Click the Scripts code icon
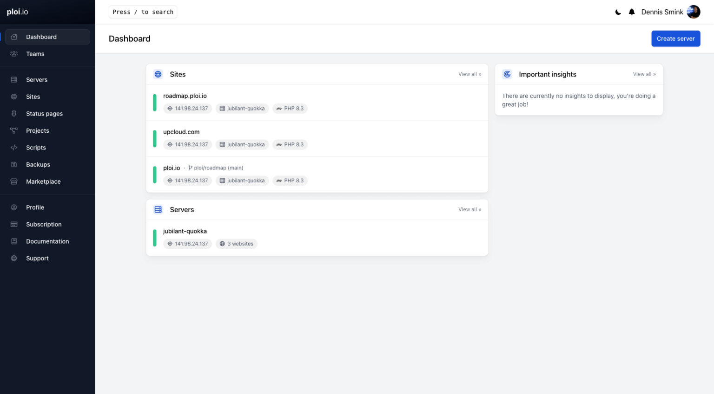Image resolution: width=714 pixels, height=394 pixels. pyautogui.click(x=14, y=148)
